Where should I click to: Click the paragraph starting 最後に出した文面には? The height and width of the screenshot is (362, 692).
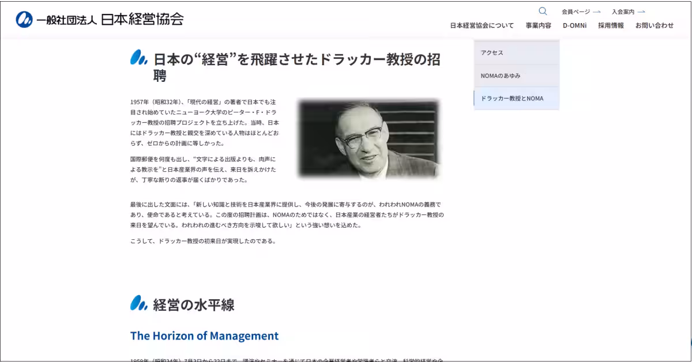pyautogui.click(x=287, y=215)
